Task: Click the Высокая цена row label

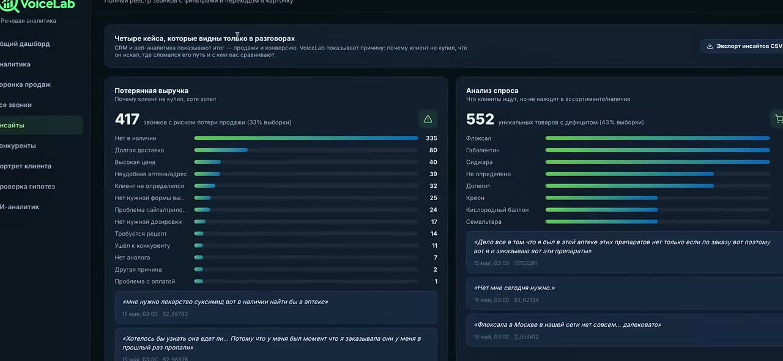Action: click(135, 162)
